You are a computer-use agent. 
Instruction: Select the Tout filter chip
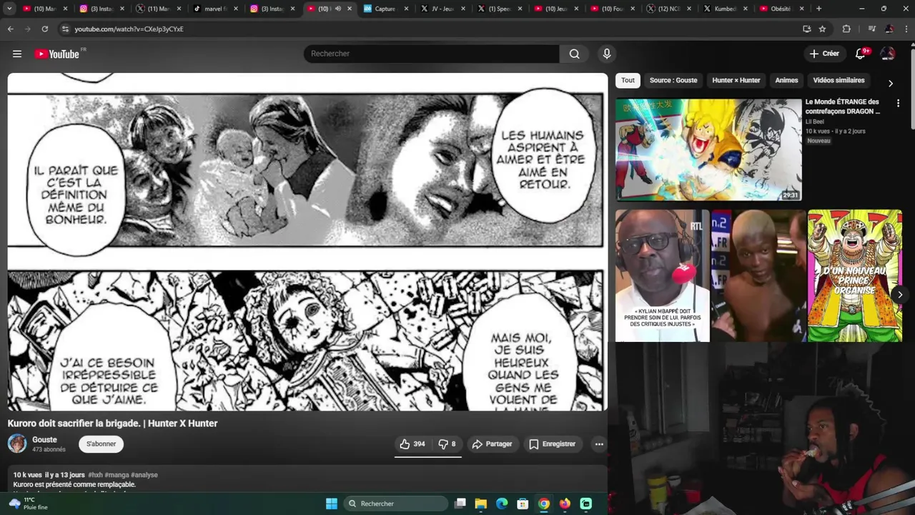coord(628,80)
